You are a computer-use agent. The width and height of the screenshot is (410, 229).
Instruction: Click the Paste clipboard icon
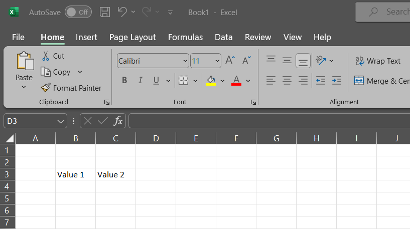[x=25, y=61]
